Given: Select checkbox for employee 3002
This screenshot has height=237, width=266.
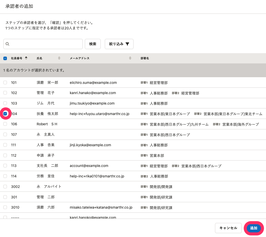Looking at the screenshot, I should [x=5, y=187].
